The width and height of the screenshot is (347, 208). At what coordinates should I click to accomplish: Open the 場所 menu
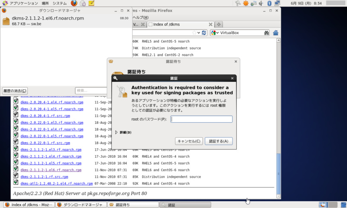[45, 3]
